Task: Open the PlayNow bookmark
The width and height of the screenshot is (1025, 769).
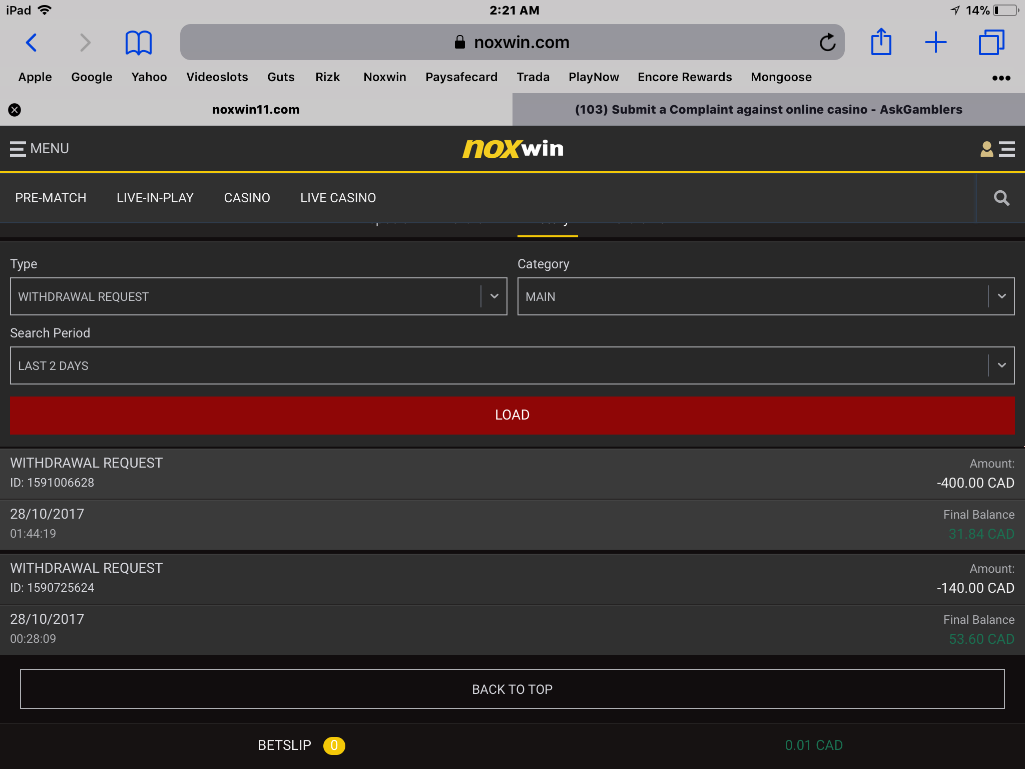Action: 594,77
